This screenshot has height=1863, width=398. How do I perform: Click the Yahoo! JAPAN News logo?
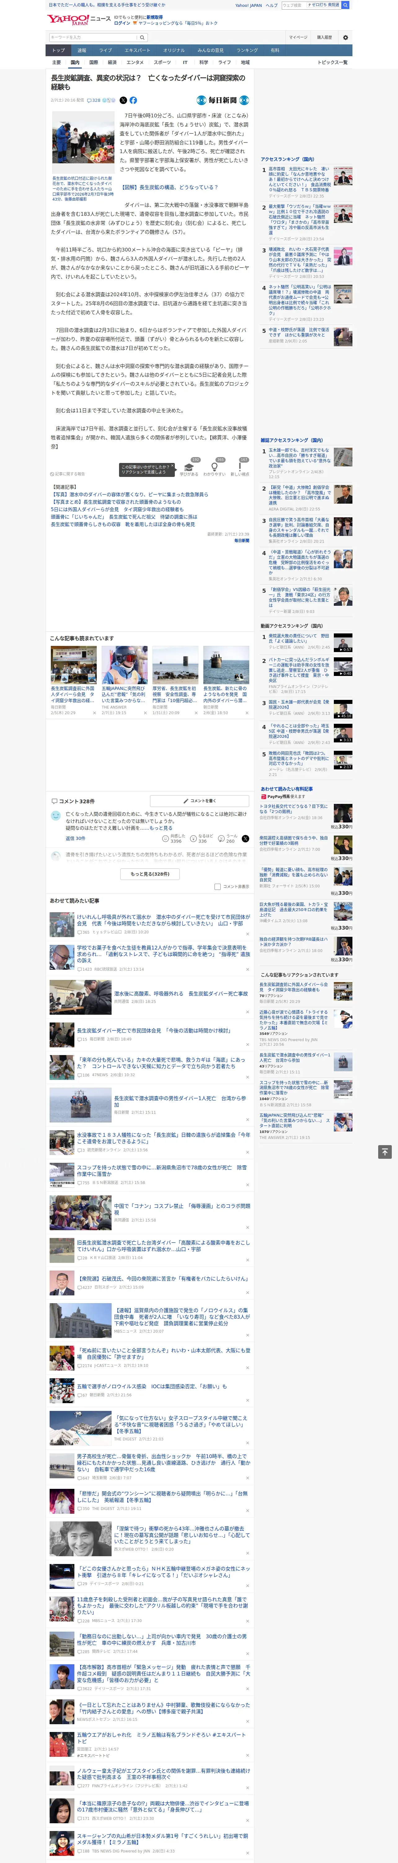79,20
